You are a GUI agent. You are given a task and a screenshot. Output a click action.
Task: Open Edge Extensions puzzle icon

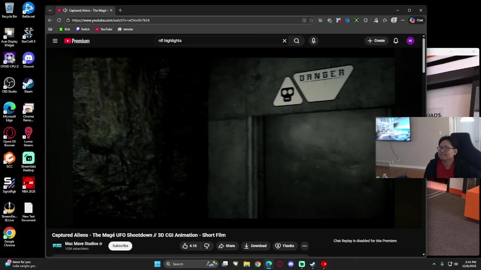pyautogui.click(x=365, y=20)
